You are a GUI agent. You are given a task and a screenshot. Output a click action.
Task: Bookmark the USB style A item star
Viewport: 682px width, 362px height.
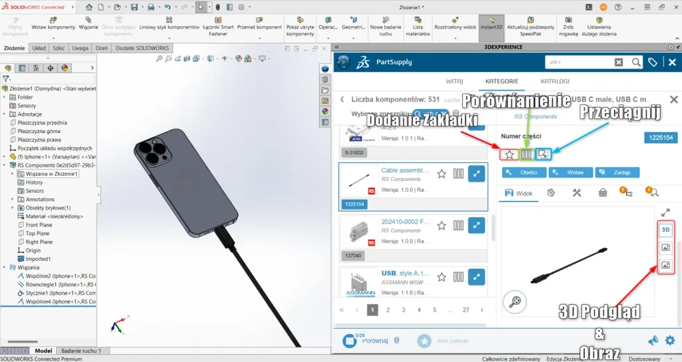coord(442,277)
